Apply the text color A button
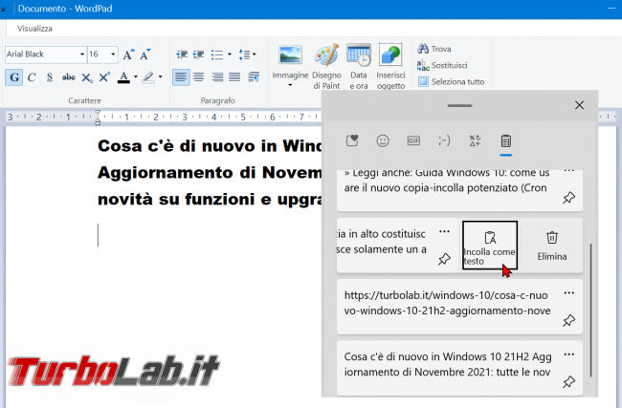The width and height of the screenshot is (622, 408). point(123,77)
